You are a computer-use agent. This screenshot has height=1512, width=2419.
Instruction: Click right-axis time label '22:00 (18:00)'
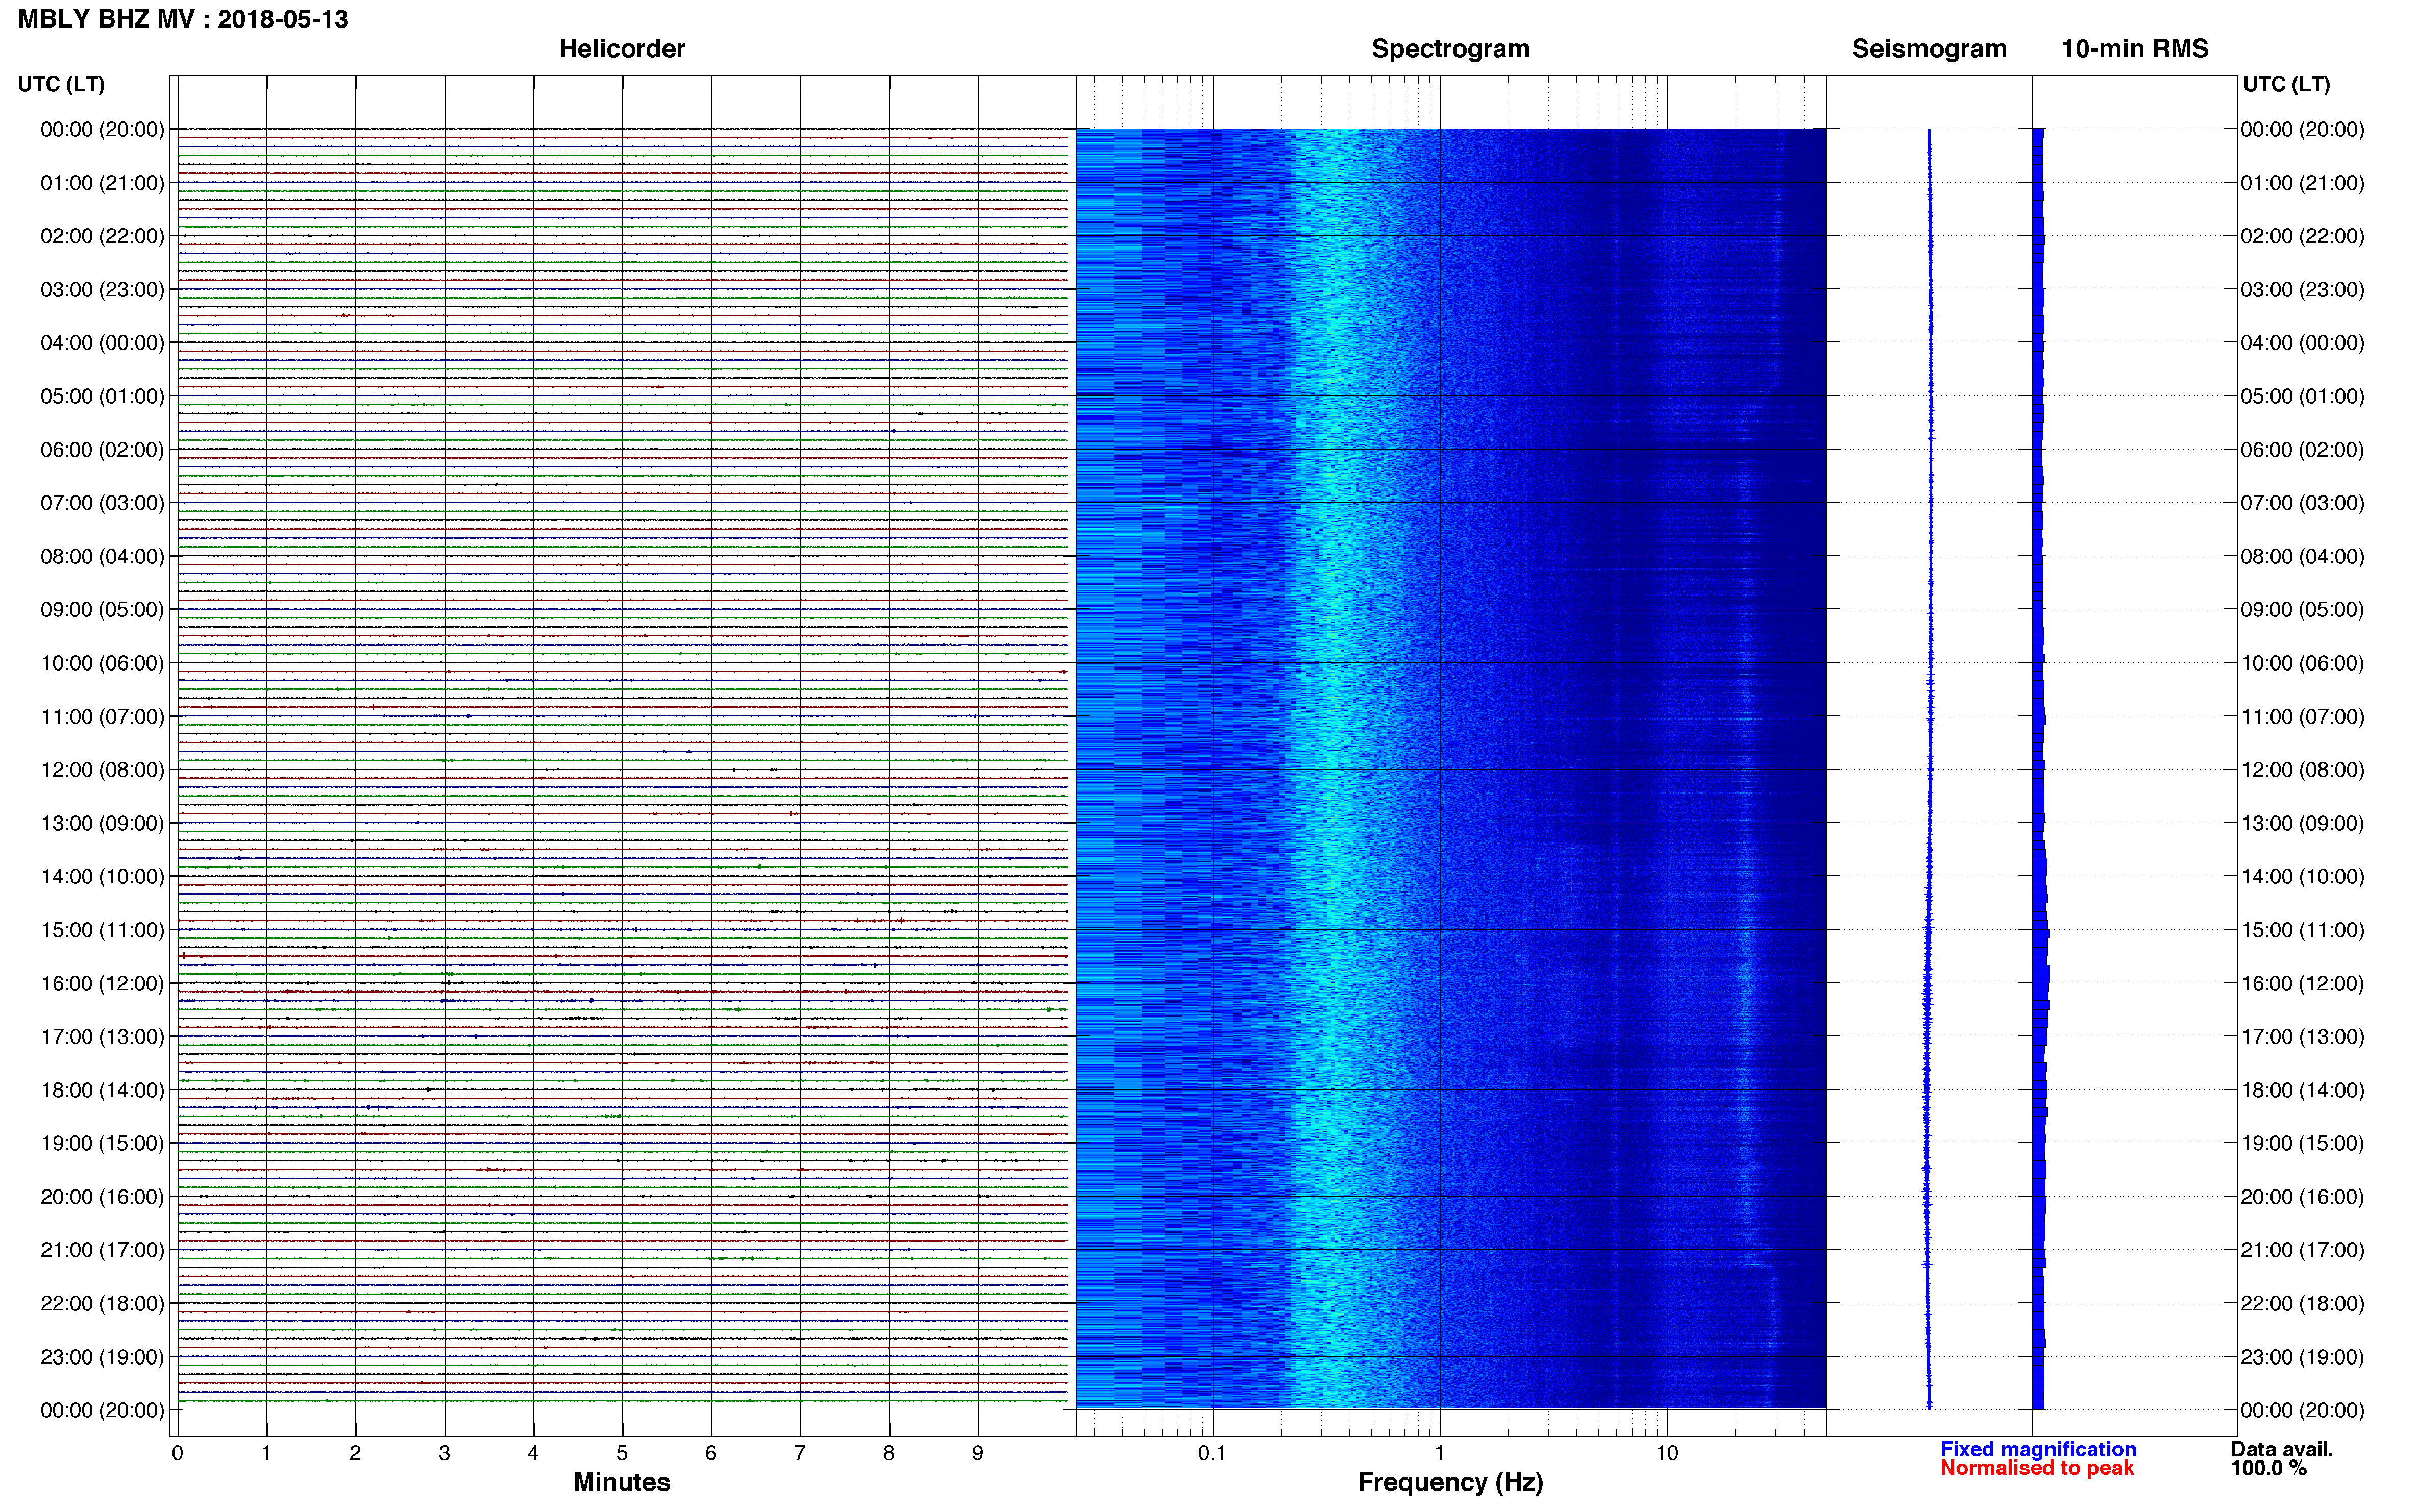2303,1304
